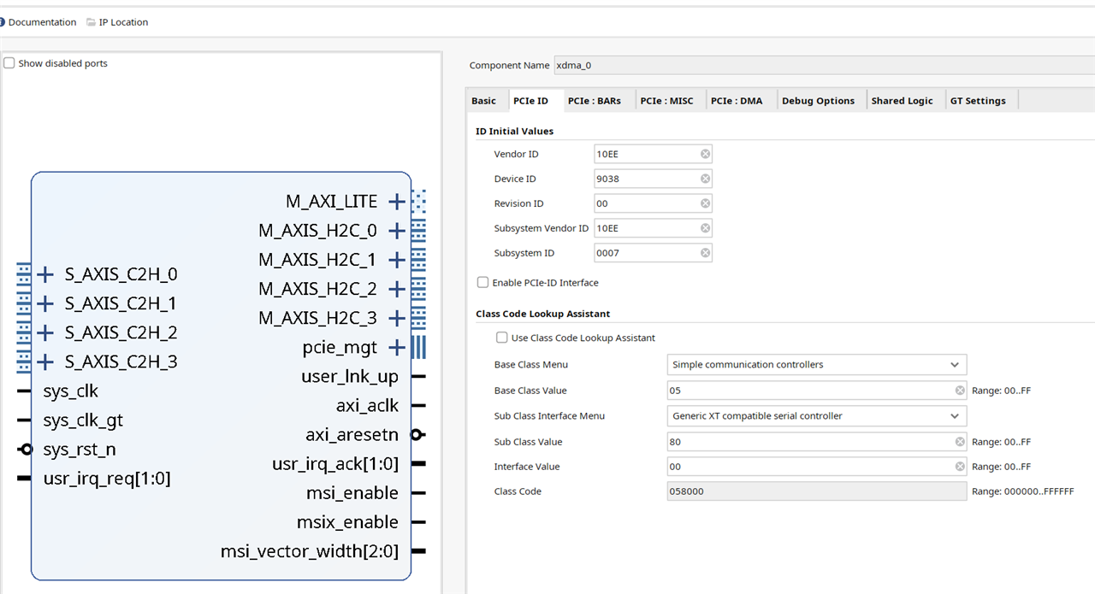Expand the S_AXIS_C2H_1 port plus icon
This screenshot has width=1095, height=594.
tap(46, 303)
